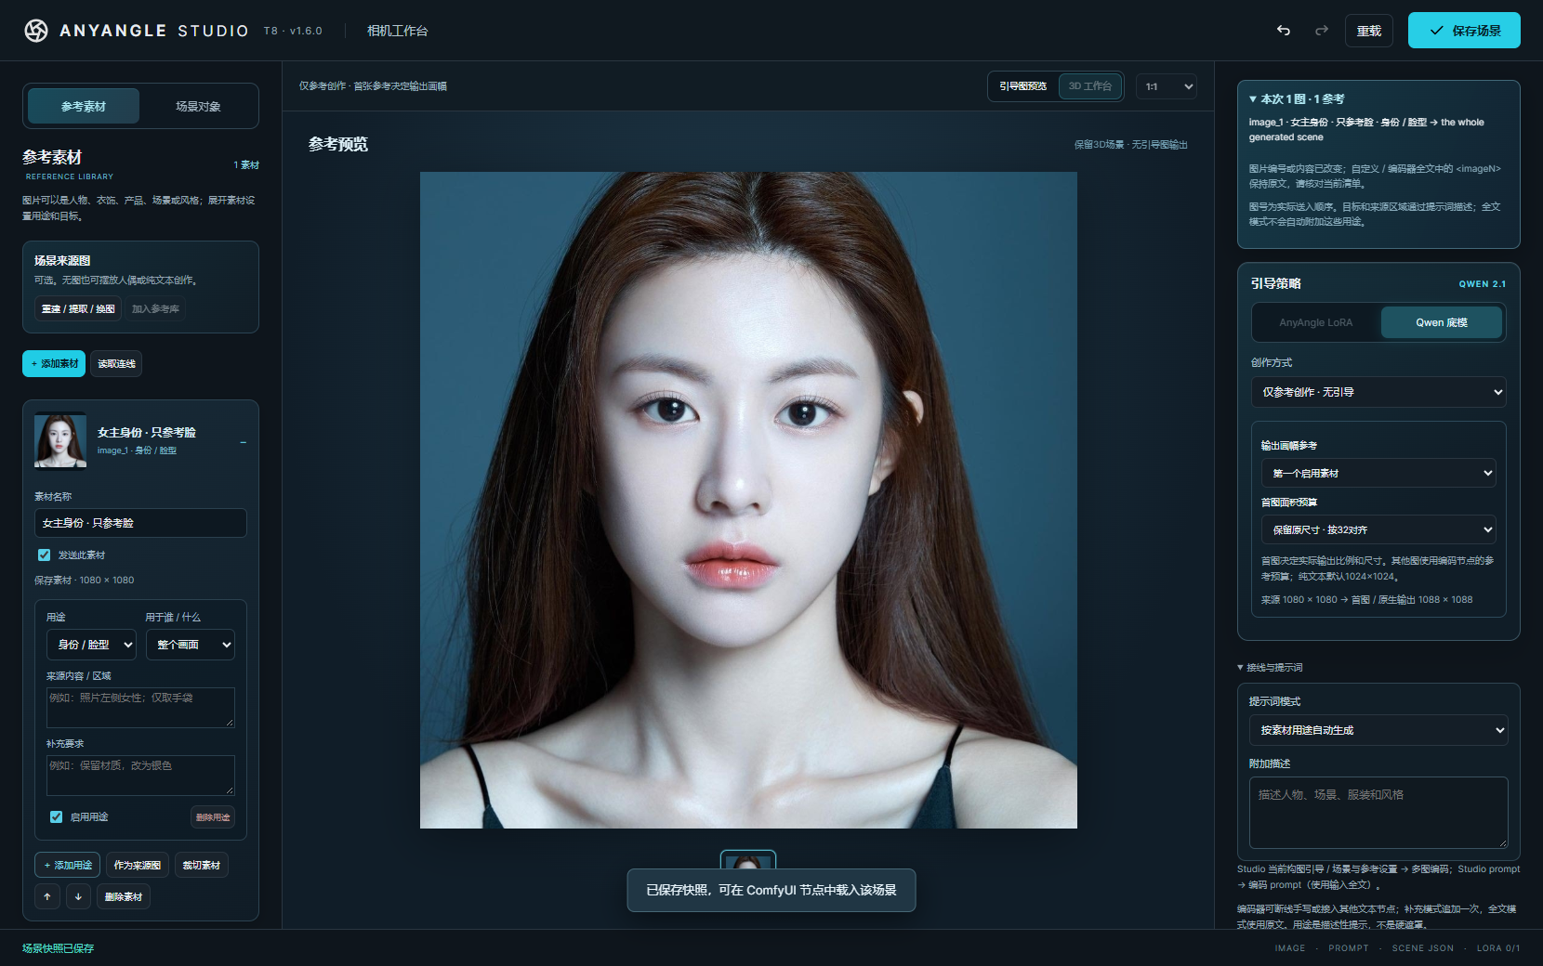Switch to the 3D 工作台 view tab

point(1090,86)
